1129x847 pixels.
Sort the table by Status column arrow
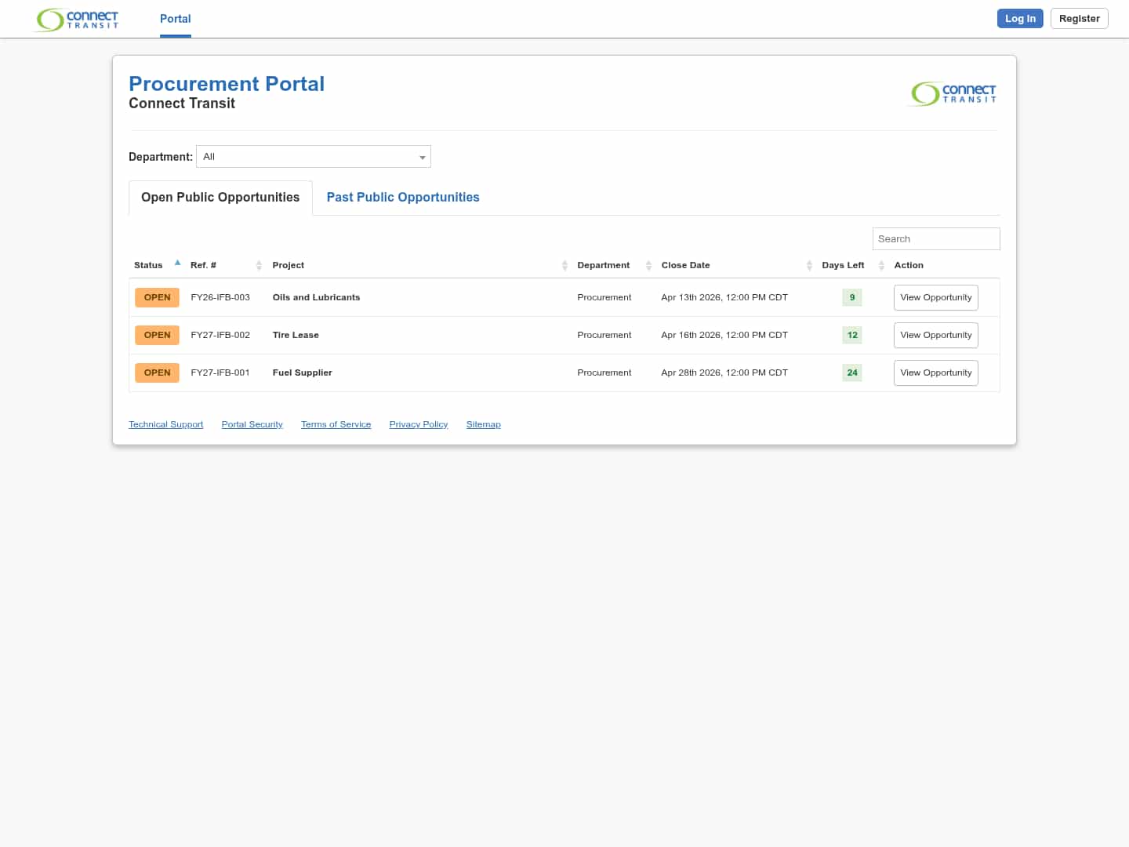177,263
